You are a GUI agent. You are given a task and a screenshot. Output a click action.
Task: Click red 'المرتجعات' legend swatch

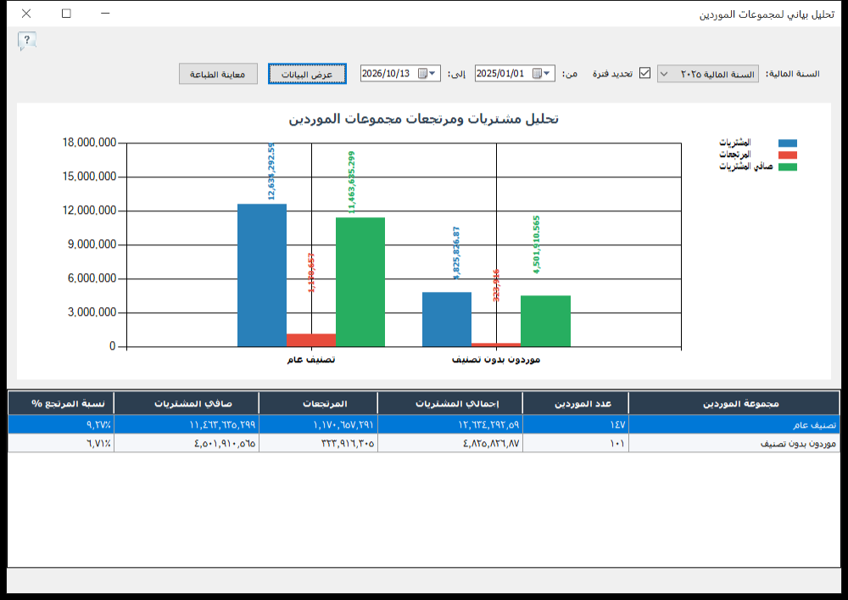point(788,154)
